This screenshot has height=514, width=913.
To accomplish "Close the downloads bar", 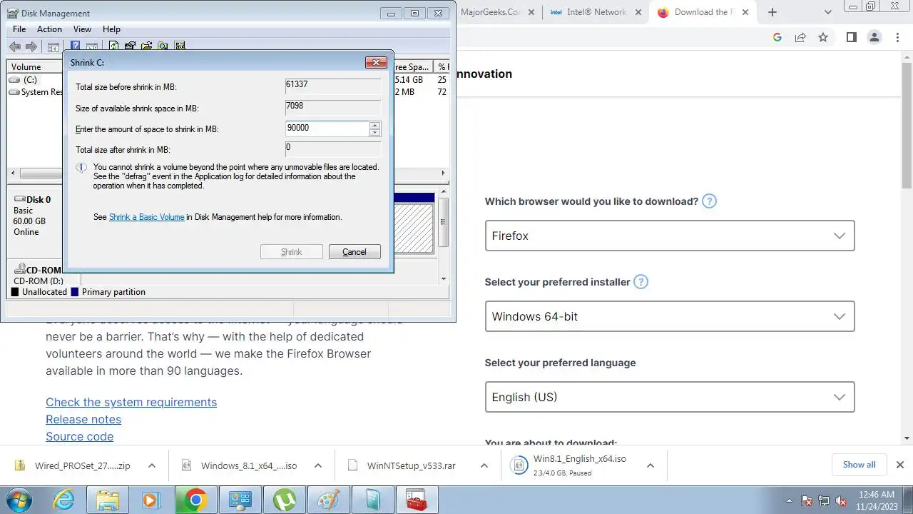I will [x=900, y=465].
